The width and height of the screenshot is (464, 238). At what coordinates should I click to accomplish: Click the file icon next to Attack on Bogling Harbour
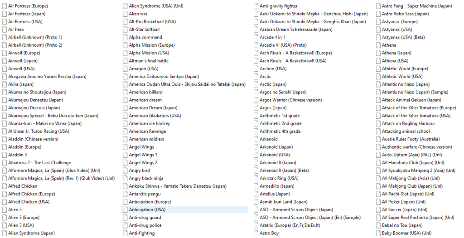point(378,123)
